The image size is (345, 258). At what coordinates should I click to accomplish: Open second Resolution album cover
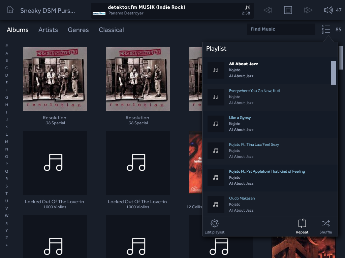point(138,79)
